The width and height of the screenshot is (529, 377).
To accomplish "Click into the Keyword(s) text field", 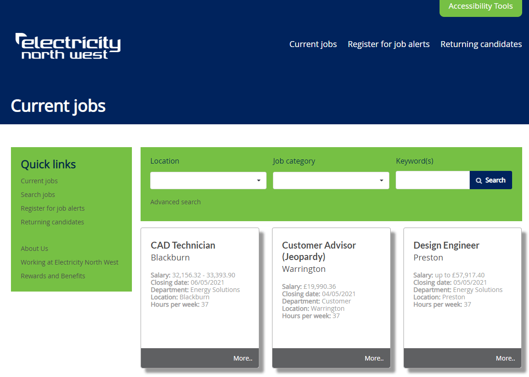I will click(432, 180).
